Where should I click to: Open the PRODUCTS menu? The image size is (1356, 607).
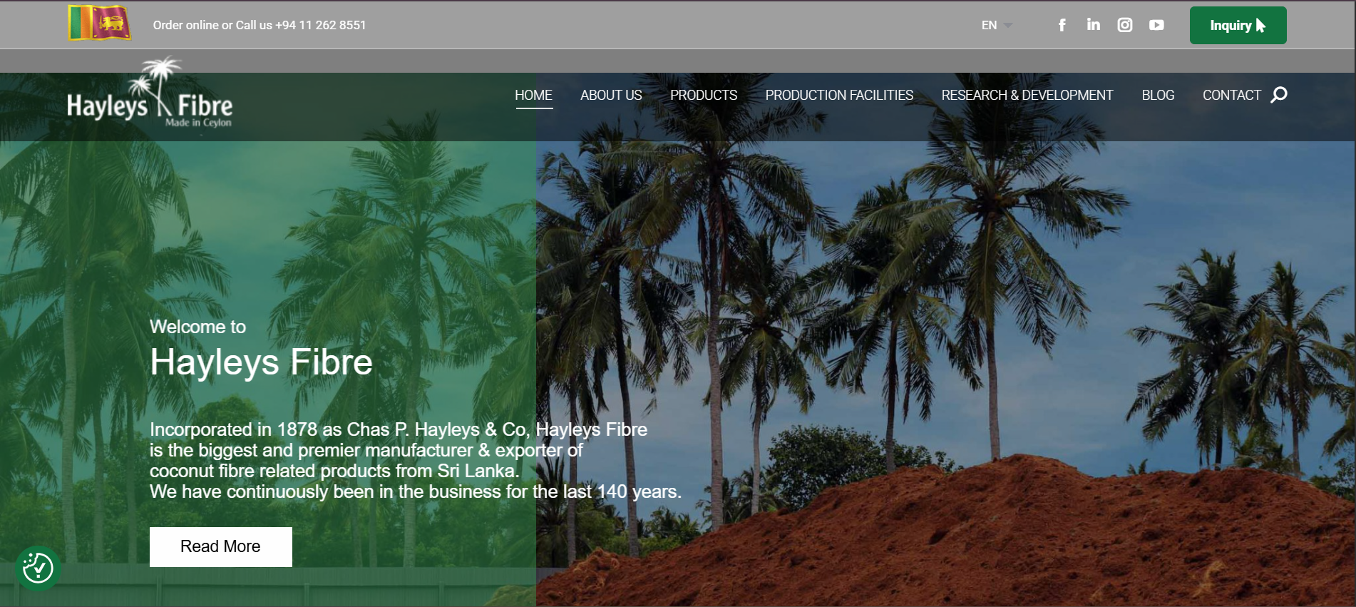pos(703,95)
